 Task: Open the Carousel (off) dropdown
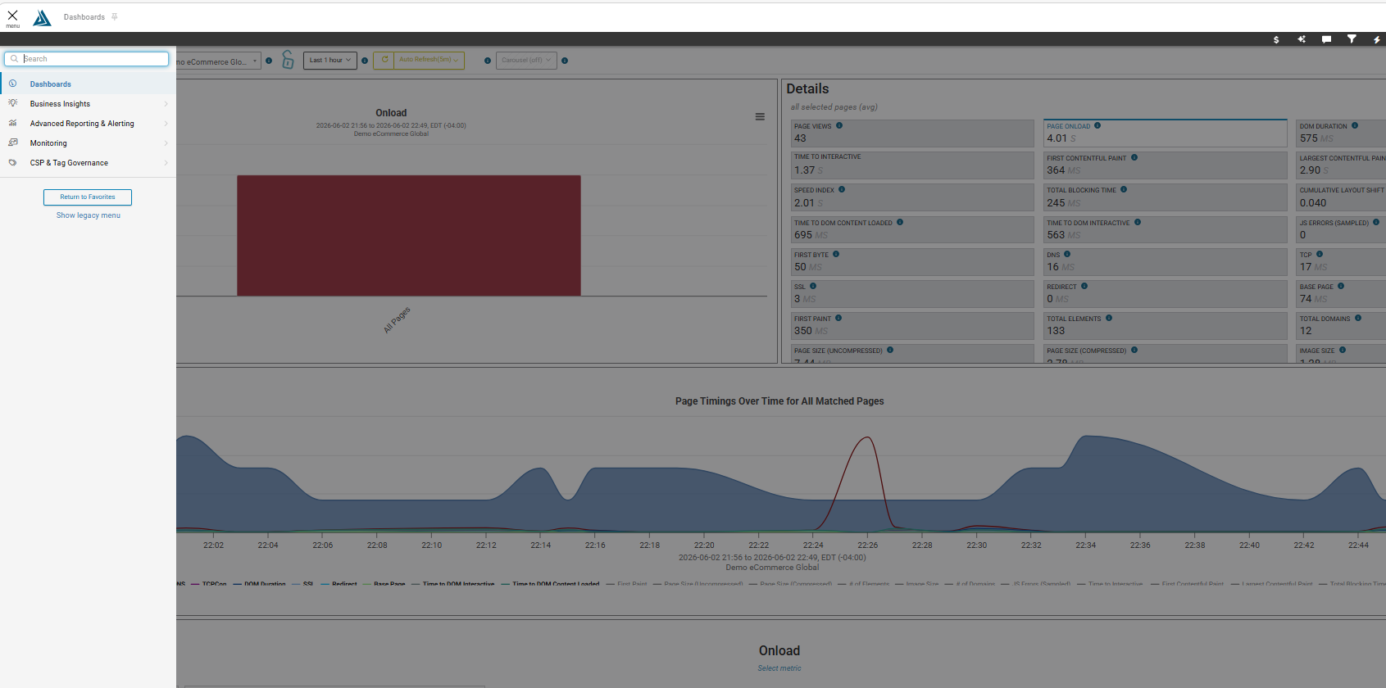[526, 61]
